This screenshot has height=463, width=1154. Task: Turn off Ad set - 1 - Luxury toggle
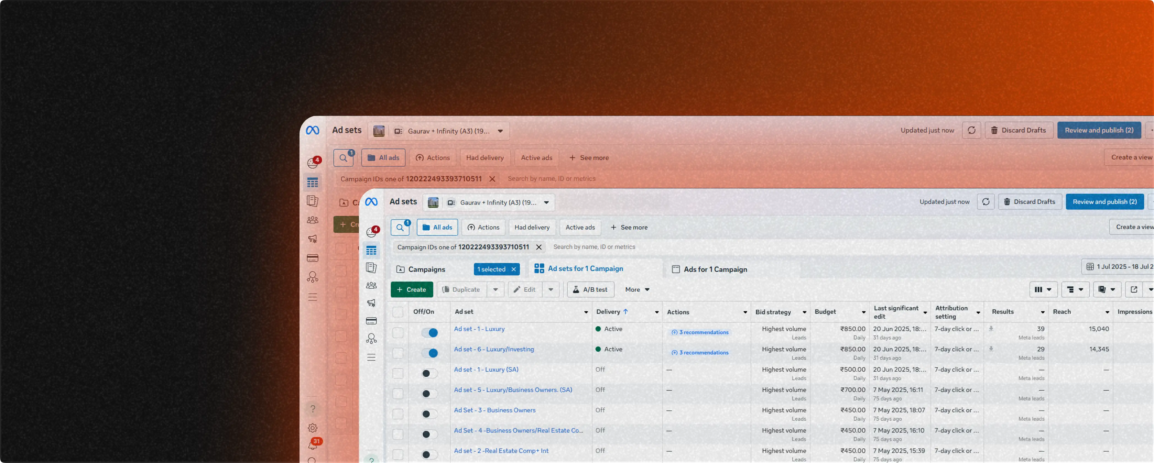pyautogui.click(x=430, y=333)
